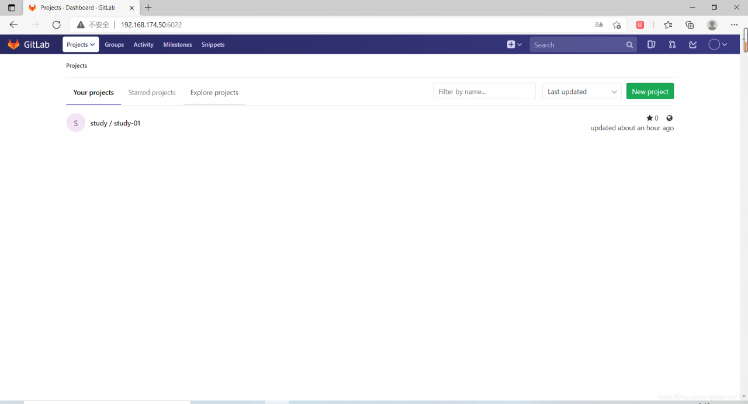Click the translate page icon
Image resolution: width=748 pixels, height=404 pixels.
pyautogui.click(x=599, y=25)
